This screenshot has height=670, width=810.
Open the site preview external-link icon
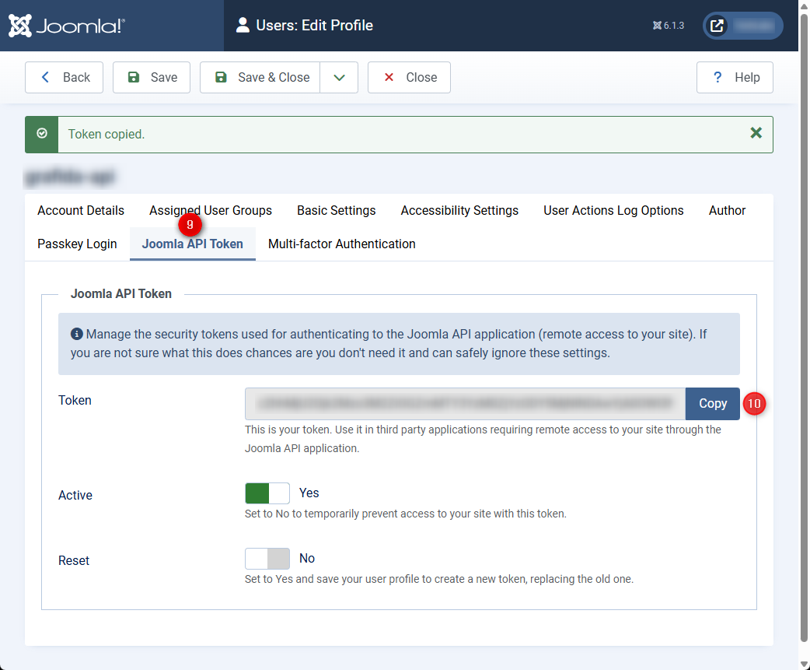[x=717, y=26]
